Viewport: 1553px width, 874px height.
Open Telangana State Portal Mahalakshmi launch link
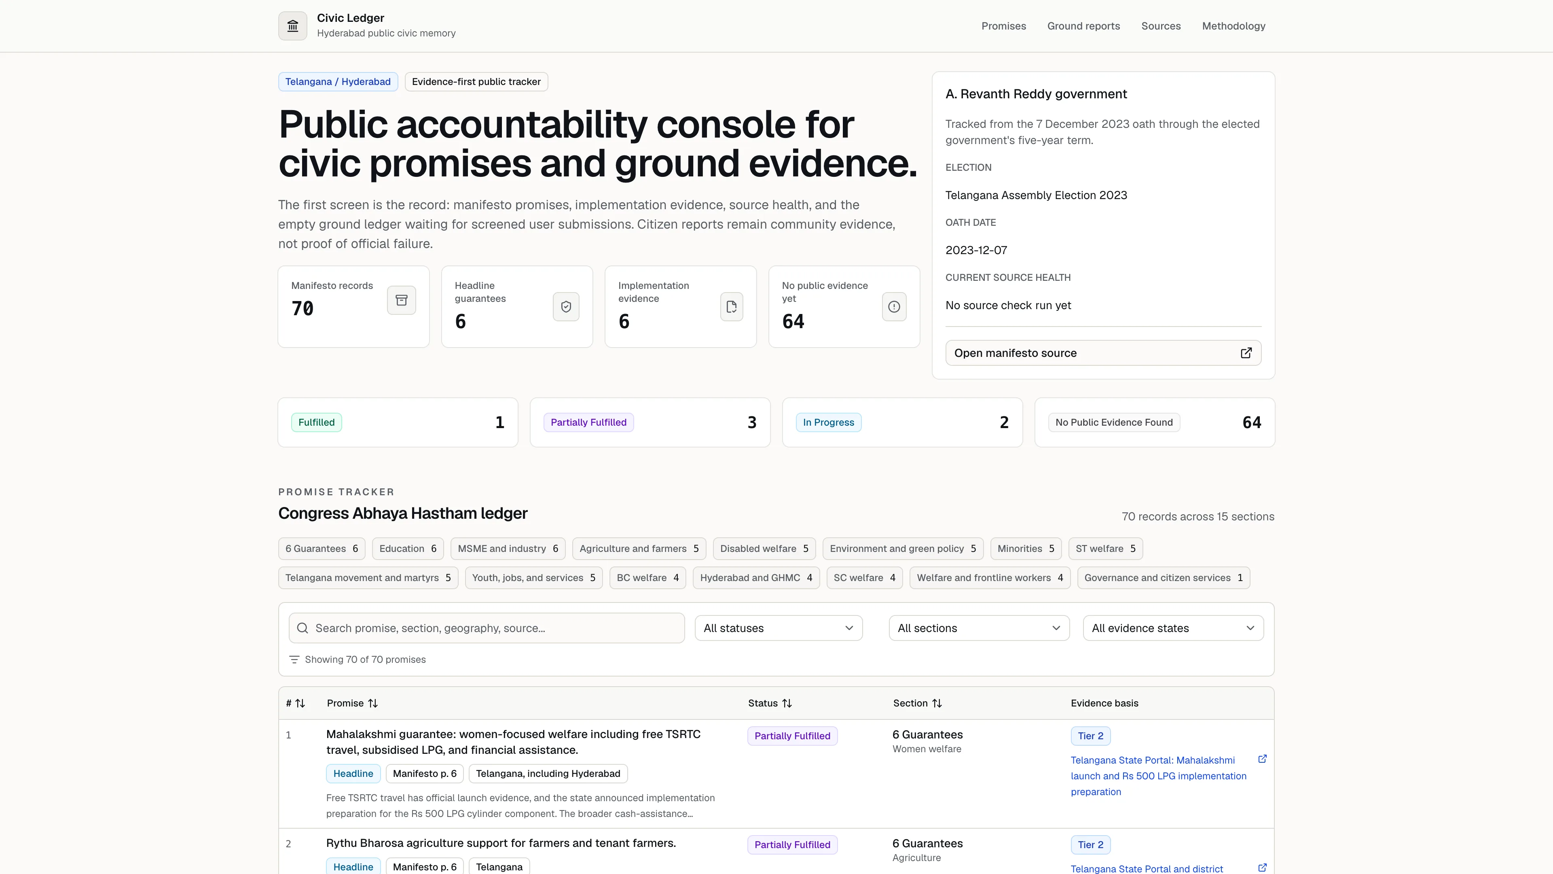tap(1158, 776)
